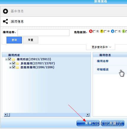Enable the 中 danger level checkbox
The height and width of the screenshot is (129, 127).
[x=105, y=32]
